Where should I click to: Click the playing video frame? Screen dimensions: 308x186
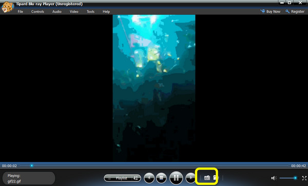click(154, 88)
